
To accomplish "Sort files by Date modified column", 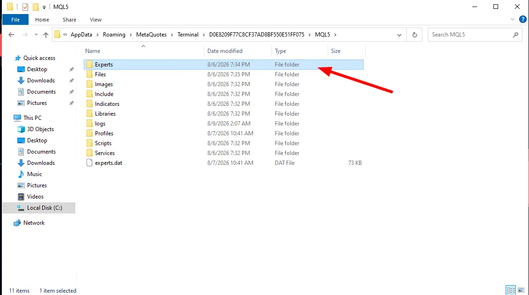I will click(238, 51).
